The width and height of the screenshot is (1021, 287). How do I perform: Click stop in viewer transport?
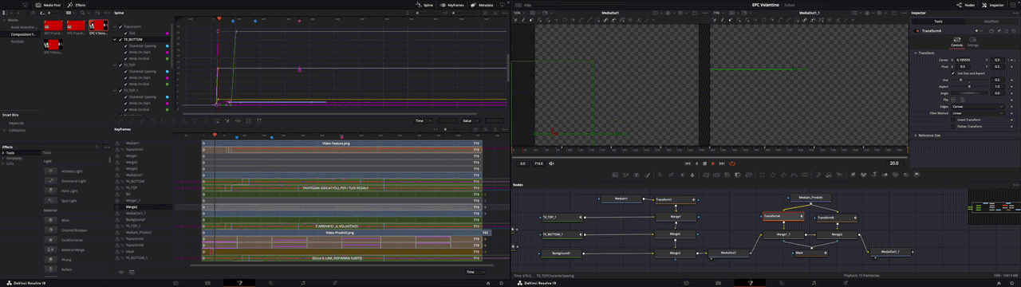(x=704, y=163)
